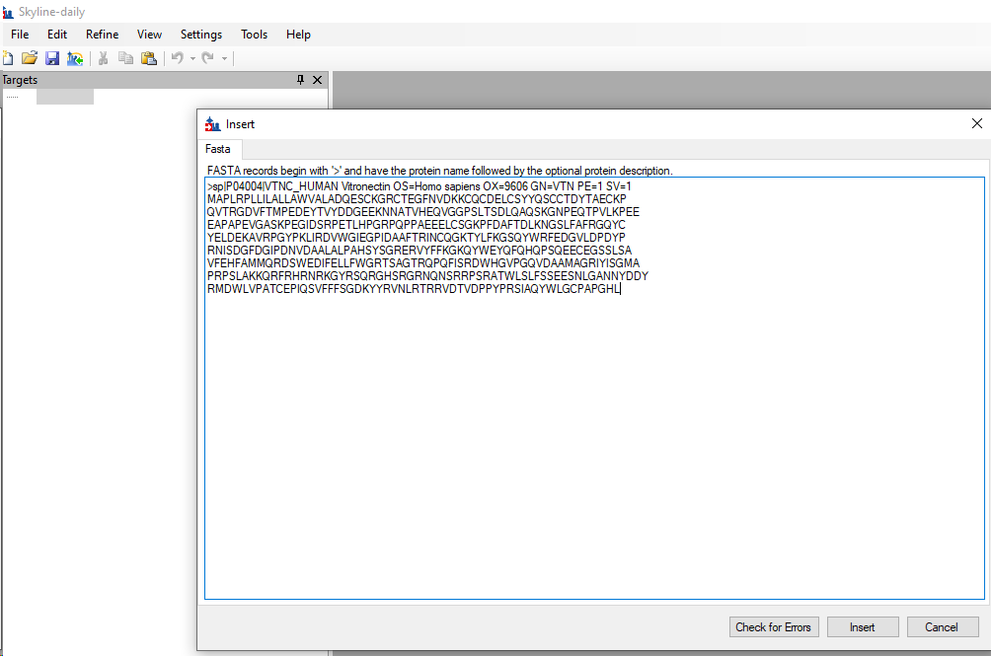Viewport: 991px width, 656px height.
Task: Click the New Document toolbar icon
Action: pos(8,58)
